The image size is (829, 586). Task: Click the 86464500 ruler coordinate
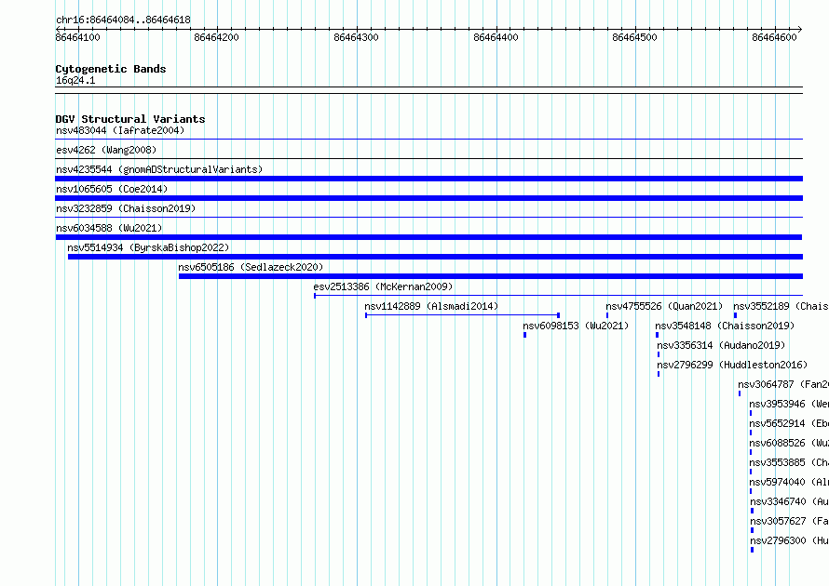[x=634, y=37]
